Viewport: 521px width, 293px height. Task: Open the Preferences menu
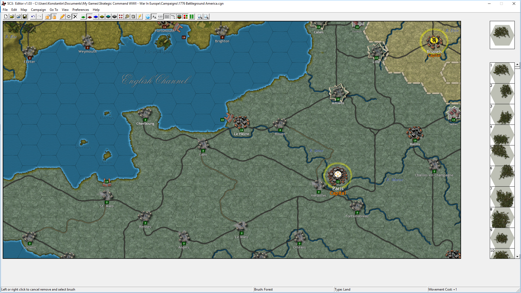(x=81, y=10)
